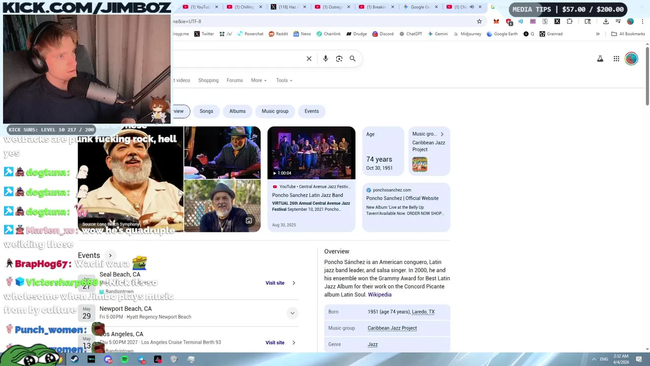This screenshot has width=650, height=366.
Task: Select the Albums chip
Action: click(x=237, y=111)
